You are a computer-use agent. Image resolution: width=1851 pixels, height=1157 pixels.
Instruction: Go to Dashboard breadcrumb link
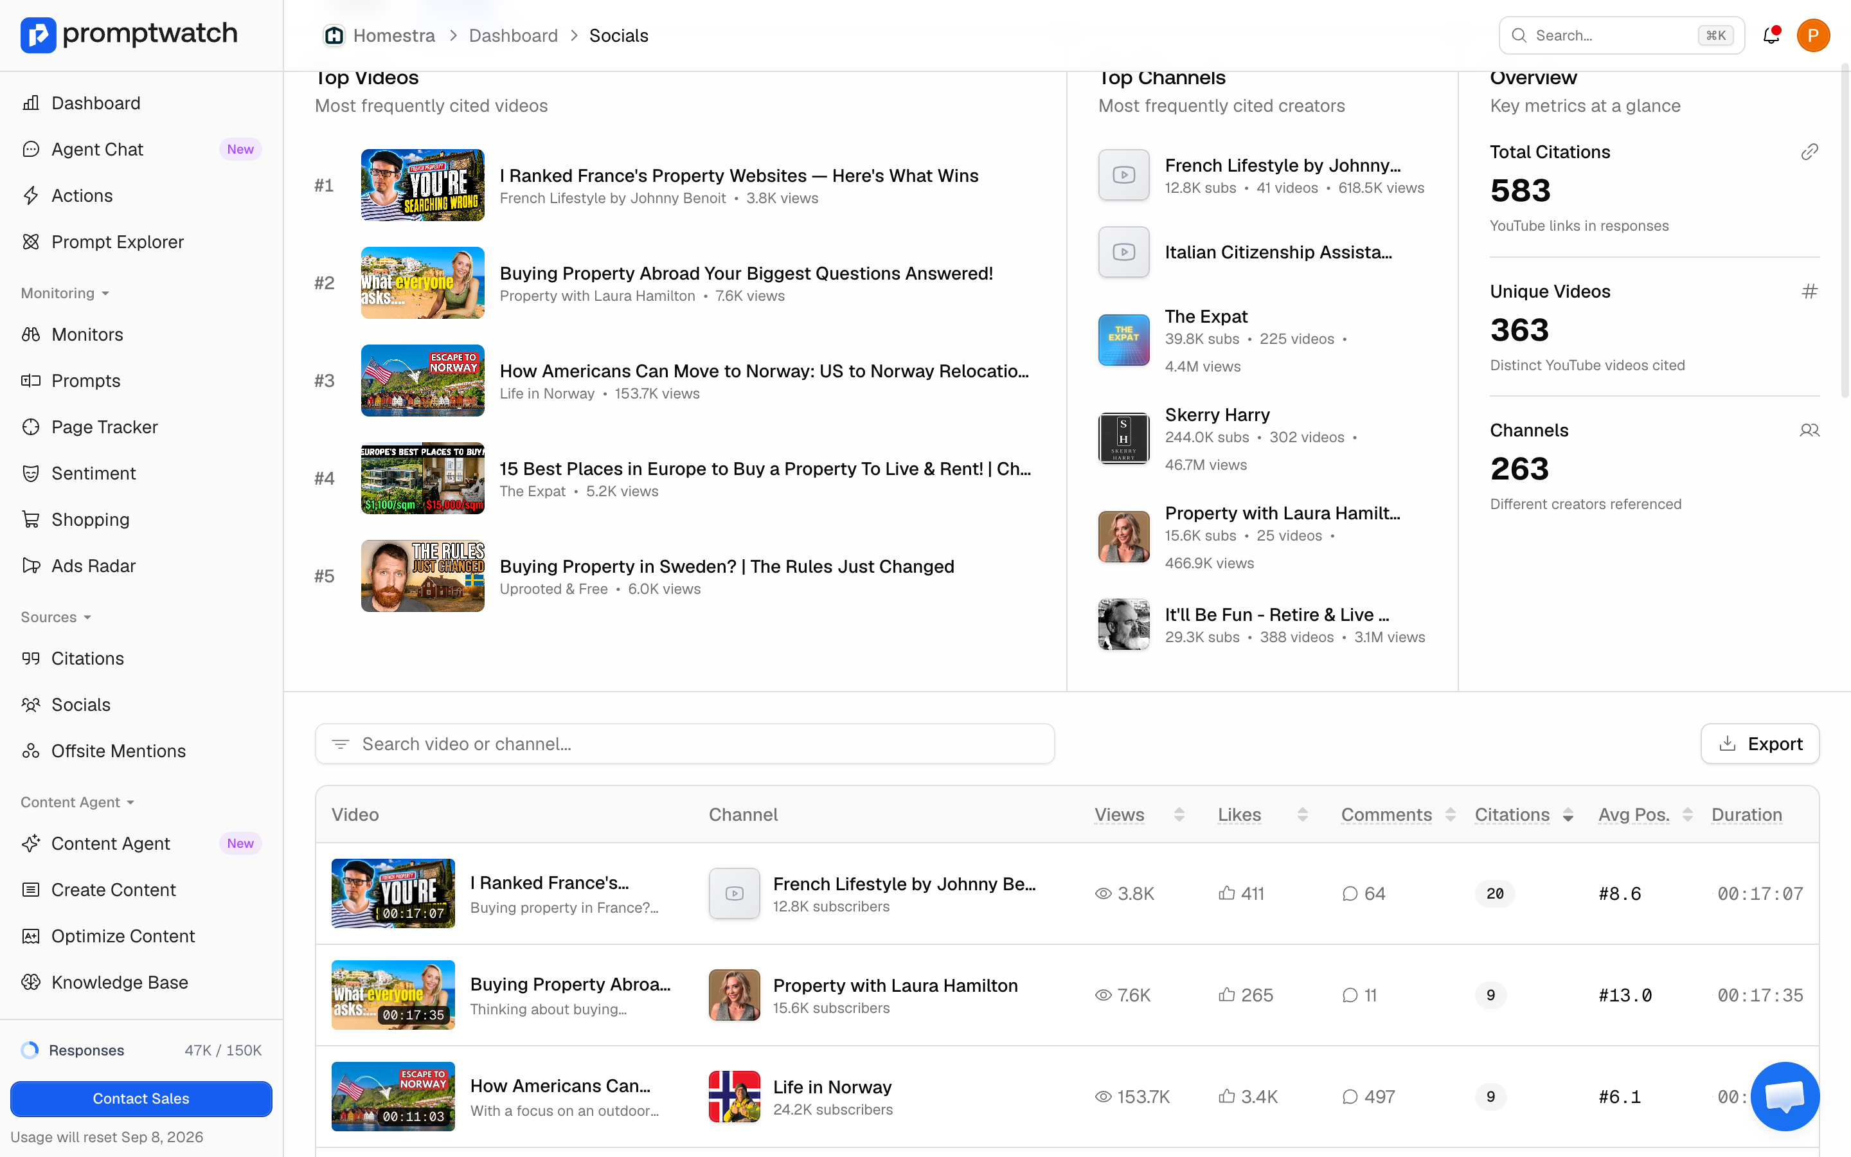tap(514, 35)
